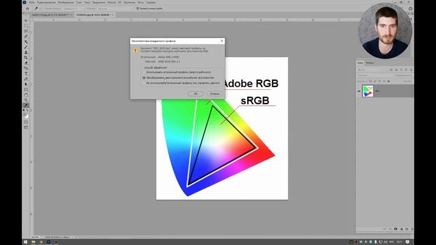Select 'convert document colors' radio option
This screenshot has height=245, width=436.
coord(144,78)
